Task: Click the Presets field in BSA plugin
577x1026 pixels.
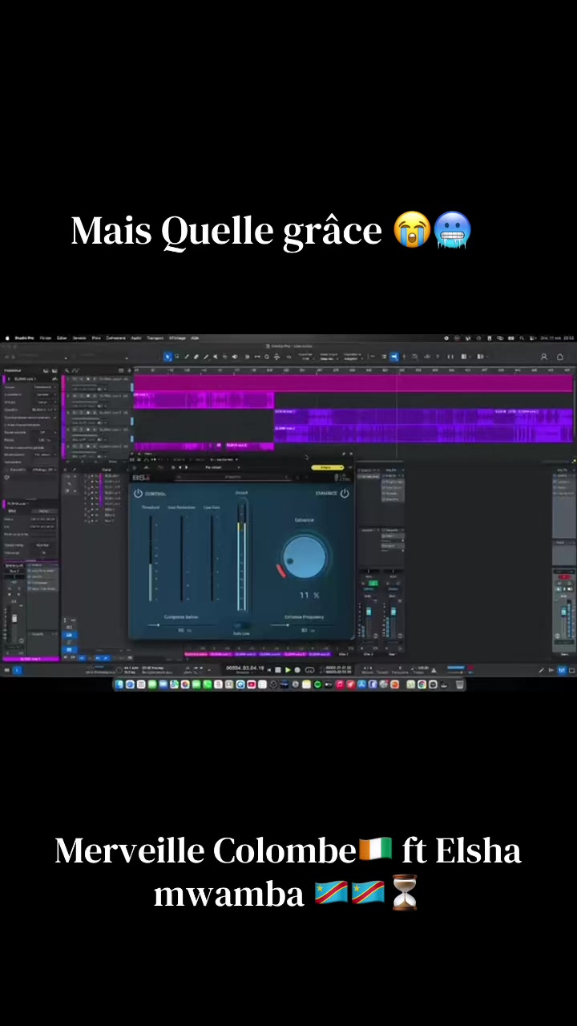Action: [232, 477]
